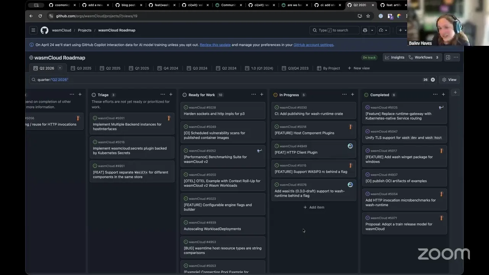Open project more options menu beside Workflows
Image resolution: width=489 pixels, height=275 pixels.
(456, 57)
